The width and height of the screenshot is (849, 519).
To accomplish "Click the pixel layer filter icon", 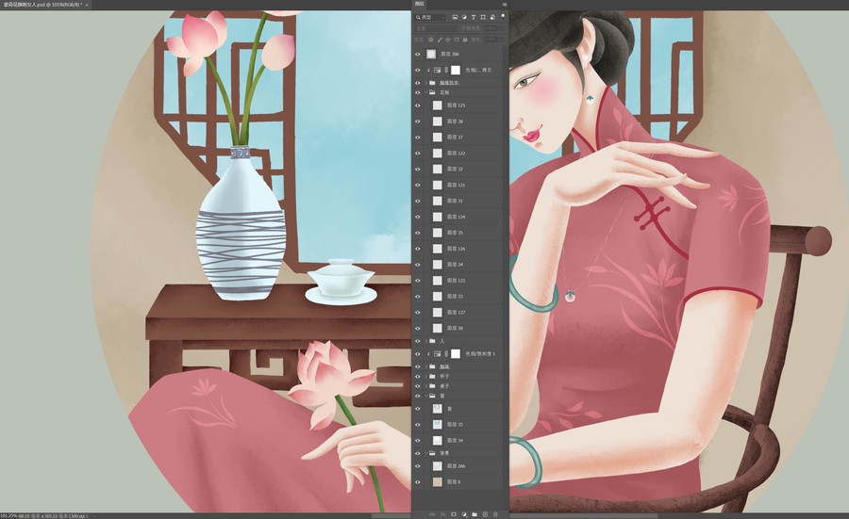I will coord(455,17).
